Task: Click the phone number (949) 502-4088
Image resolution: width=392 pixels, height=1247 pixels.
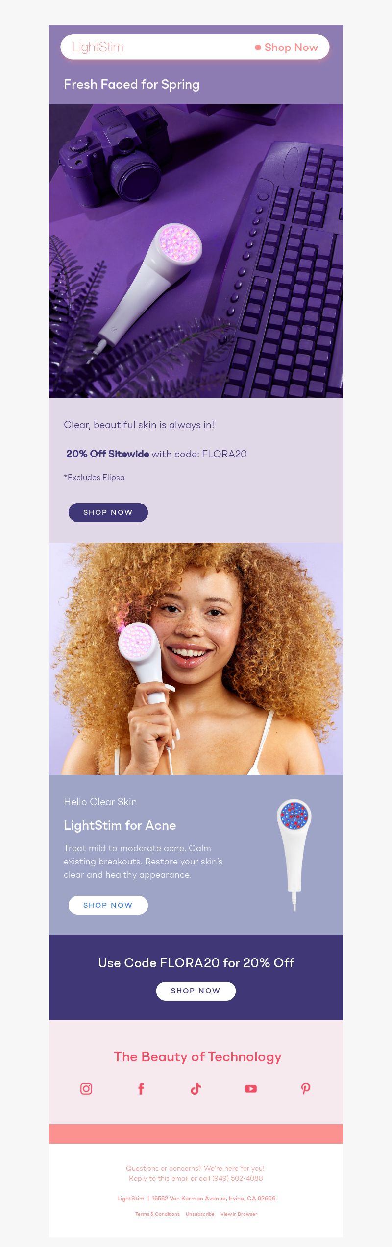Action: click(x=237, y=1178)
